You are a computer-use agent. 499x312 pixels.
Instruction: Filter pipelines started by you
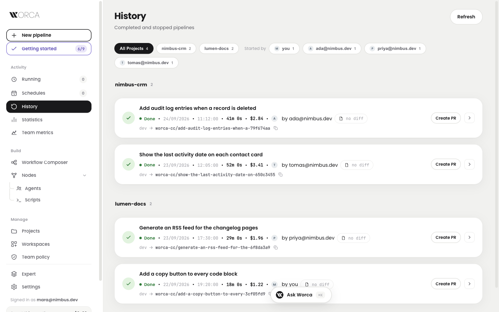[284, 49]
